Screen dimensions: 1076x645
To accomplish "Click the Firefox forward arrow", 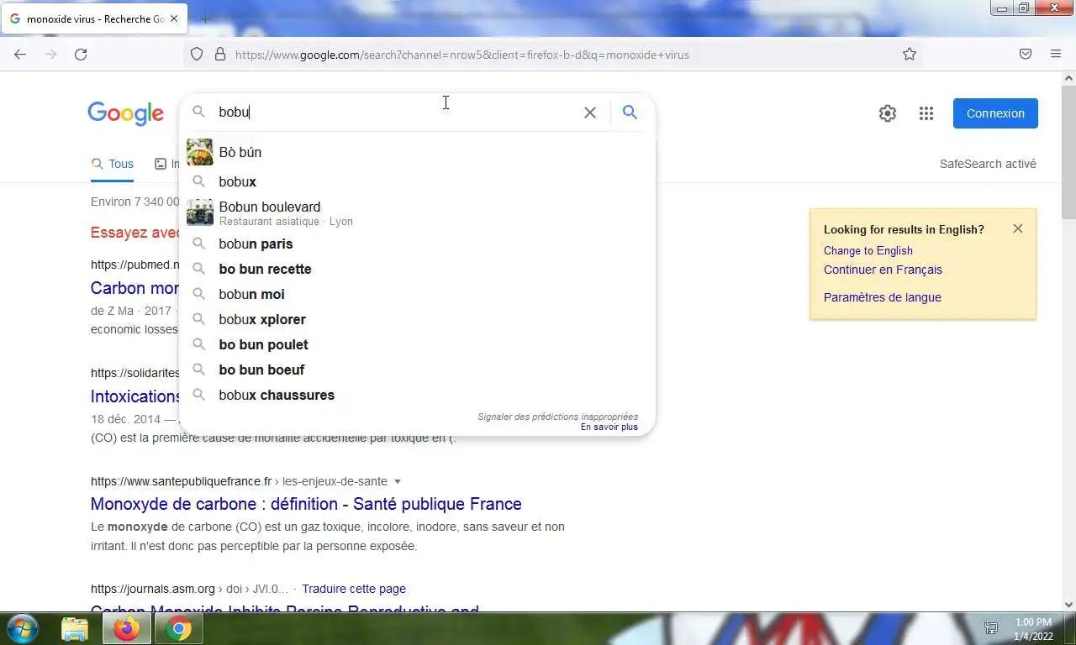I will click(x=50, y=55).
